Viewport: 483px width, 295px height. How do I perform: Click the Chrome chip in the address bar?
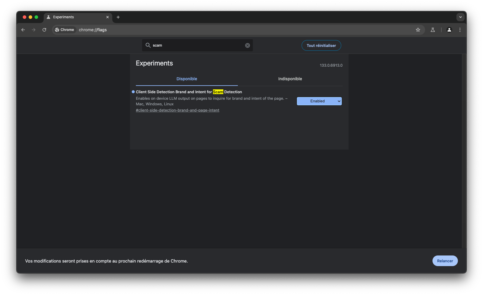pos(64,30)
